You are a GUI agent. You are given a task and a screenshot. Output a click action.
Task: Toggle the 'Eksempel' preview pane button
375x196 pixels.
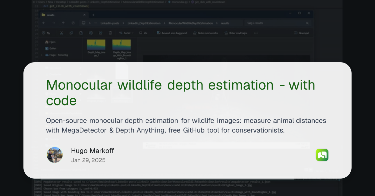click(x=302, y=33)
